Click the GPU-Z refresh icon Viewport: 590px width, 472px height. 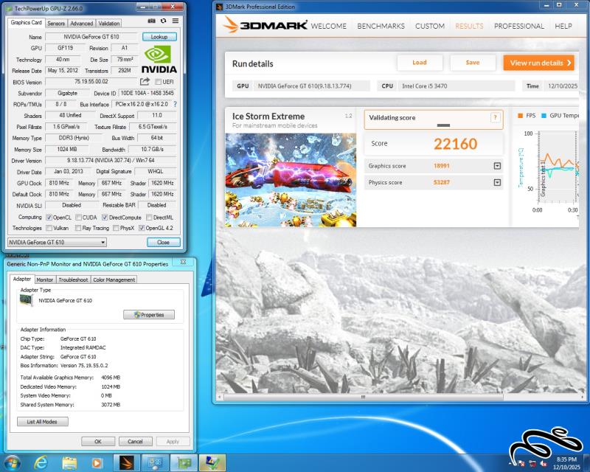(x=164, y=21)
